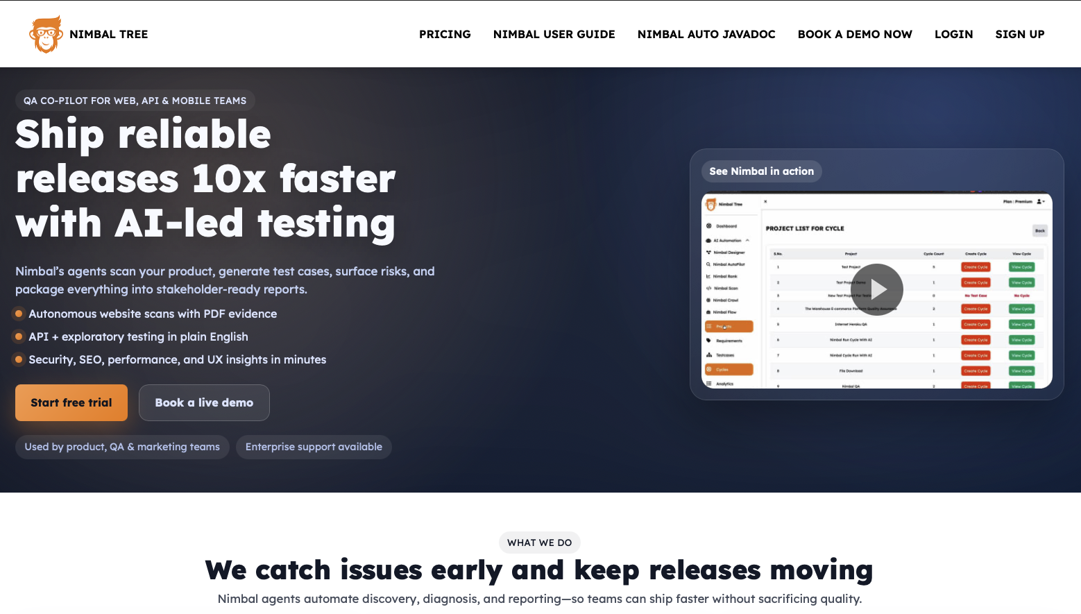Click the Nimbal Tree monkey logo
Viewport: 1081px width, 614px height.
[x=46, y=34]
